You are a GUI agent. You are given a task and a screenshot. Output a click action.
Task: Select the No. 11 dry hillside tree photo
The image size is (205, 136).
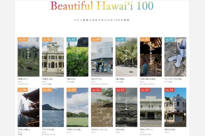(102, 107)
